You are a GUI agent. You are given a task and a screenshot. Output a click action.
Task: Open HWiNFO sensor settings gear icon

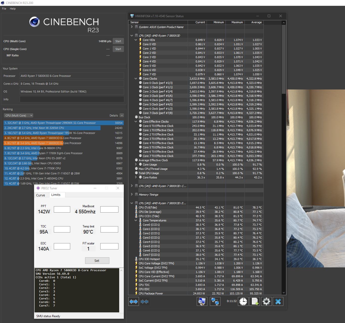(266, 301)
